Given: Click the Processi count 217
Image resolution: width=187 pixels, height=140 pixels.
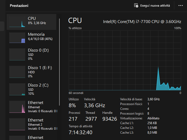Looking at the screenshot, I should pyautogui.click(x=73, y=119).
